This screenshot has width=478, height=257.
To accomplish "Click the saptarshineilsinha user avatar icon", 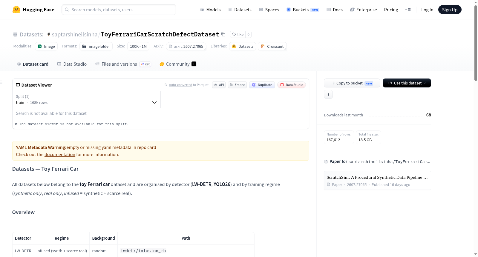I will [x=49, y=34].
